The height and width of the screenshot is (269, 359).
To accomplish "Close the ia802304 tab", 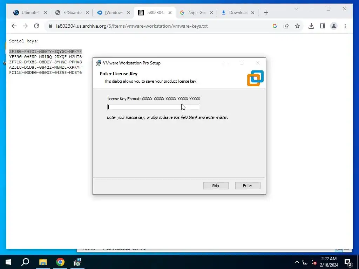I will click(170, 13).
